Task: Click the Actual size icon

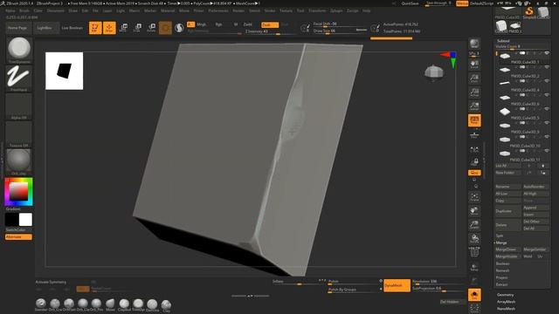Action: [474, 92]
